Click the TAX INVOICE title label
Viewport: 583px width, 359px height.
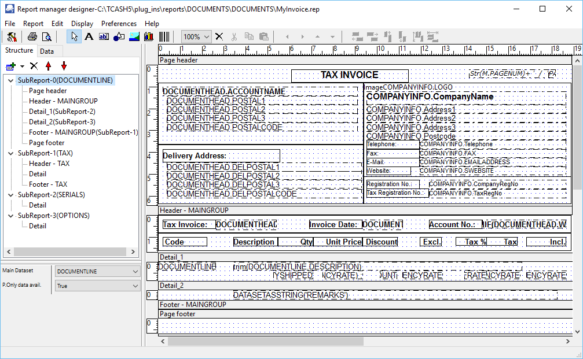(350, 75)
